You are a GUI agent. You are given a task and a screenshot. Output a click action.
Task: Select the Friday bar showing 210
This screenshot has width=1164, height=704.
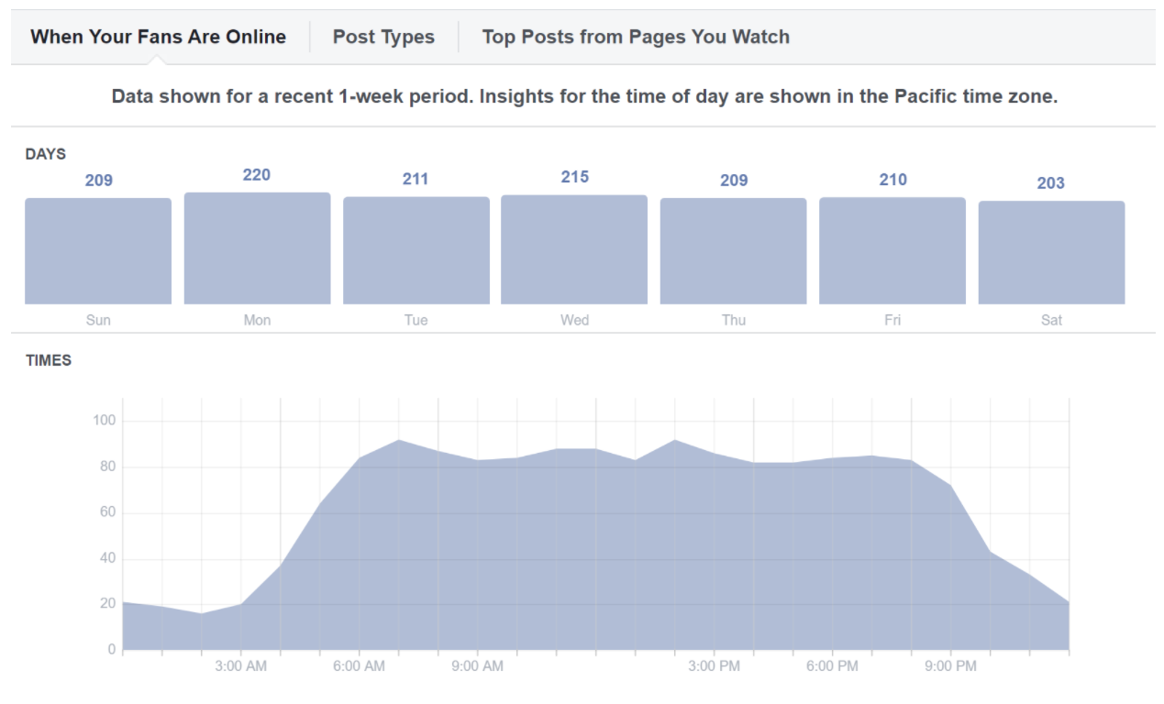pos(892,250)
